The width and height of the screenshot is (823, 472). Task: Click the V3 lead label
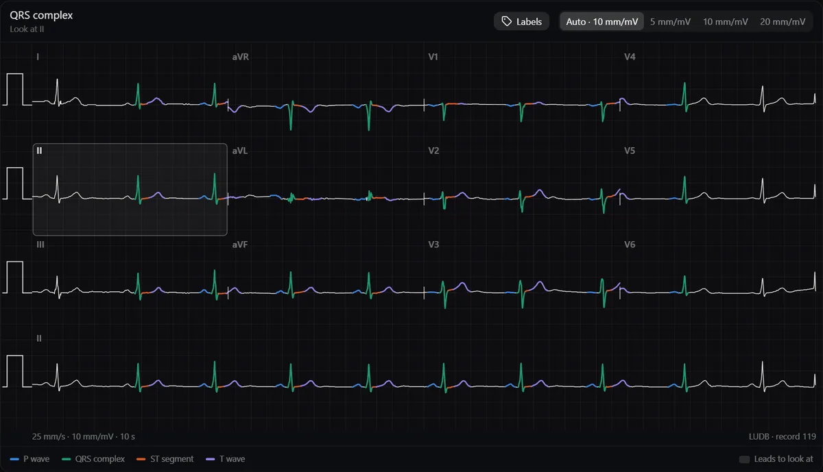coord(433,245)
